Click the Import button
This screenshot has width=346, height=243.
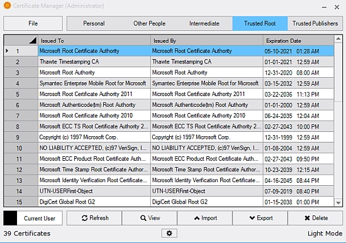pyautogui.click(x=205, y=218)
